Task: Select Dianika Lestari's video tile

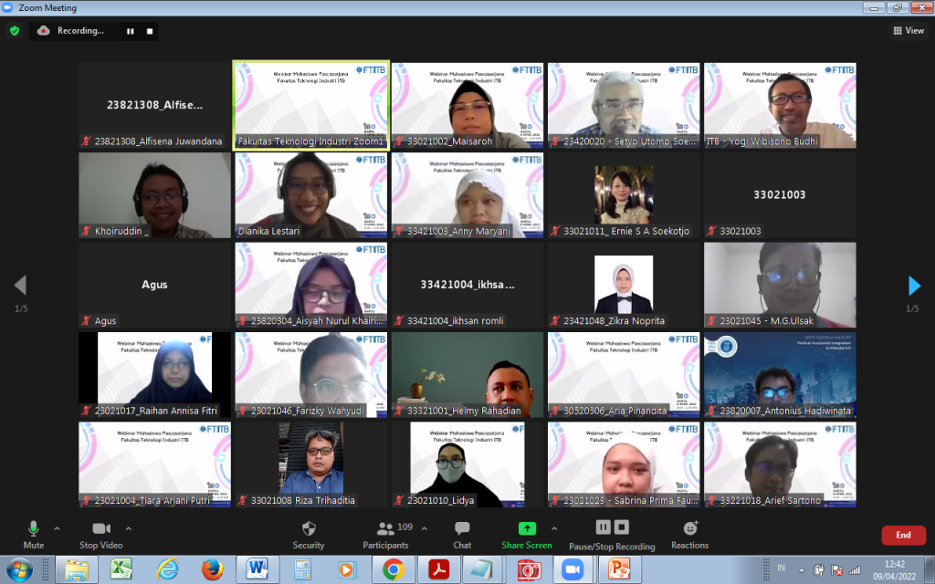Action: [311, 195]
